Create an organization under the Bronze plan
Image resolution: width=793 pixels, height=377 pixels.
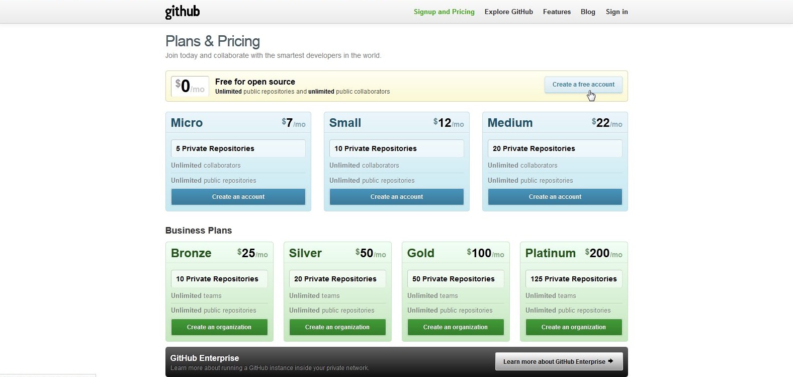(219, 327)
